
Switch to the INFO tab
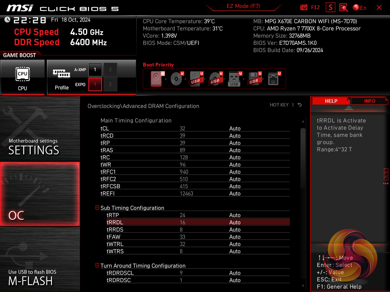[369, 101]
